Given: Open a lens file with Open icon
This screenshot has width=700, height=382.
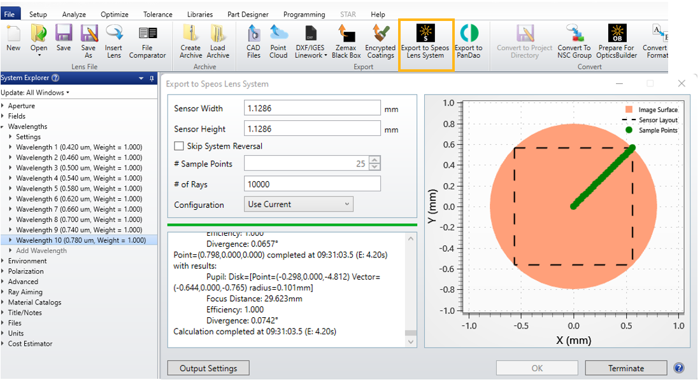Looking at the screenshot, I should [39, 34].
